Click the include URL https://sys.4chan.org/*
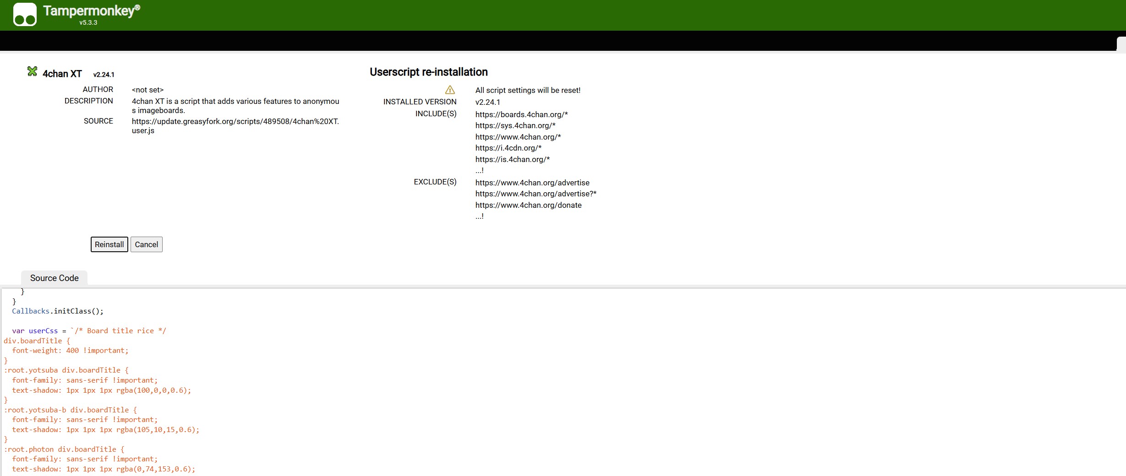This screenshot has width=1126, height=476. (515, 125)
